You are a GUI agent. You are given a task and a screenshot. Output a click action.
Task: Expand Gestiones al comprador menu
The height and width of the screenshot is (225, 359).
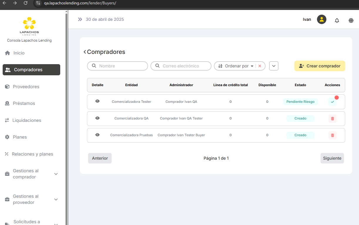[56, 174]
